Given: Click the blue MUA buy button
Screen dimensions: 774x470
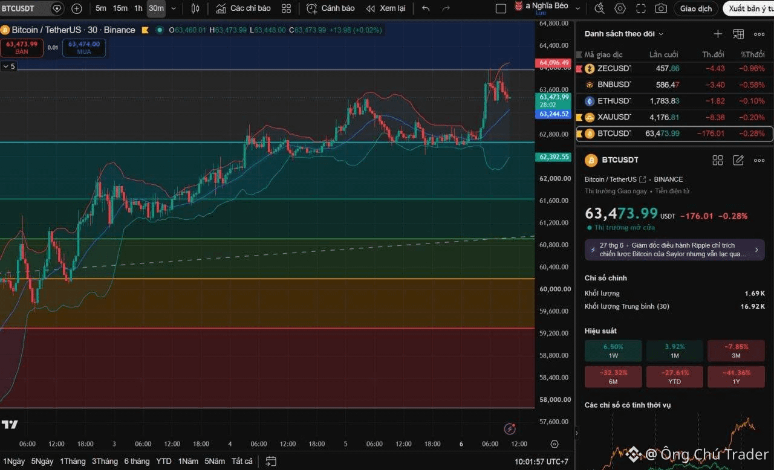Looking at the screenshot, I should [84, 48].
